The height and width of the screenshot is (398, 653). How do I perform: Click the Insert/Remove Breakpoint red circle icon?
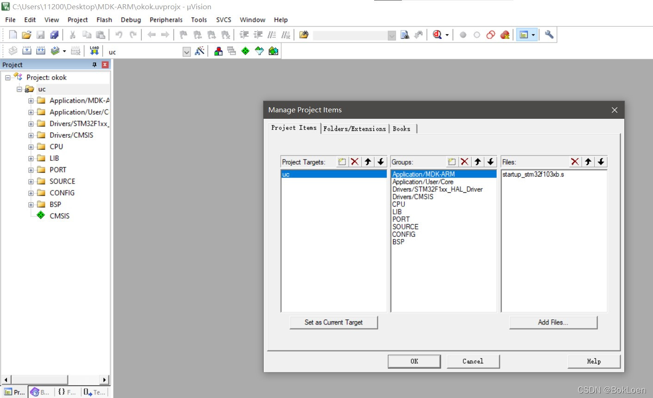pos(463,35)
